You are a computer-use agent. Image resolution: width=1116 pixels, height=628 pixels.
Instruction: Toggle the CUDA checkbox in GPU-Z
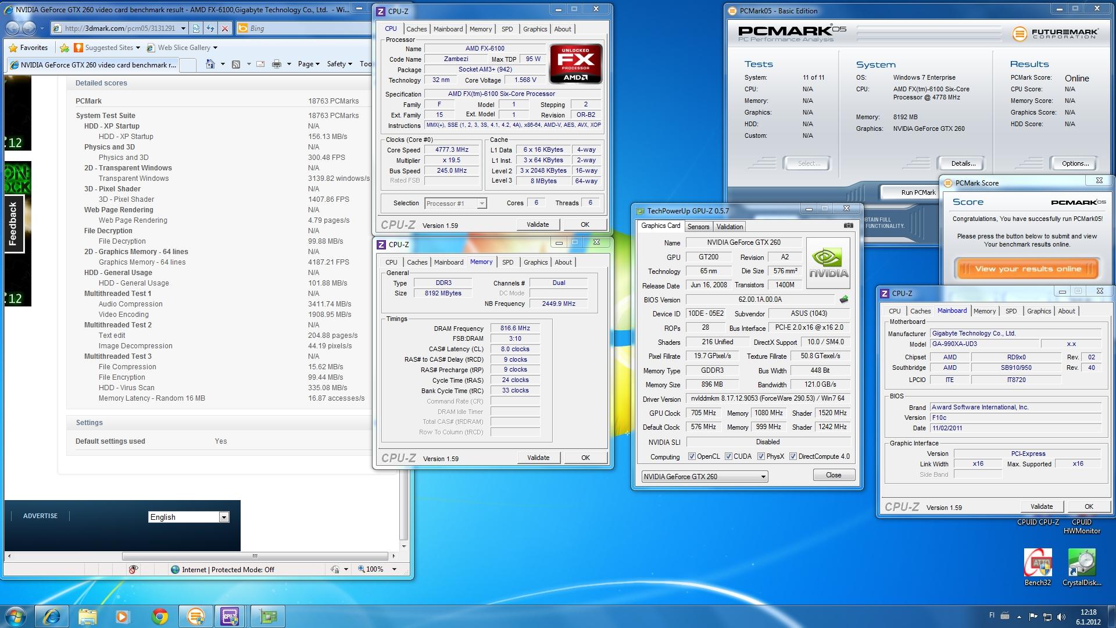pyautogui.click(x=728, y=456)
